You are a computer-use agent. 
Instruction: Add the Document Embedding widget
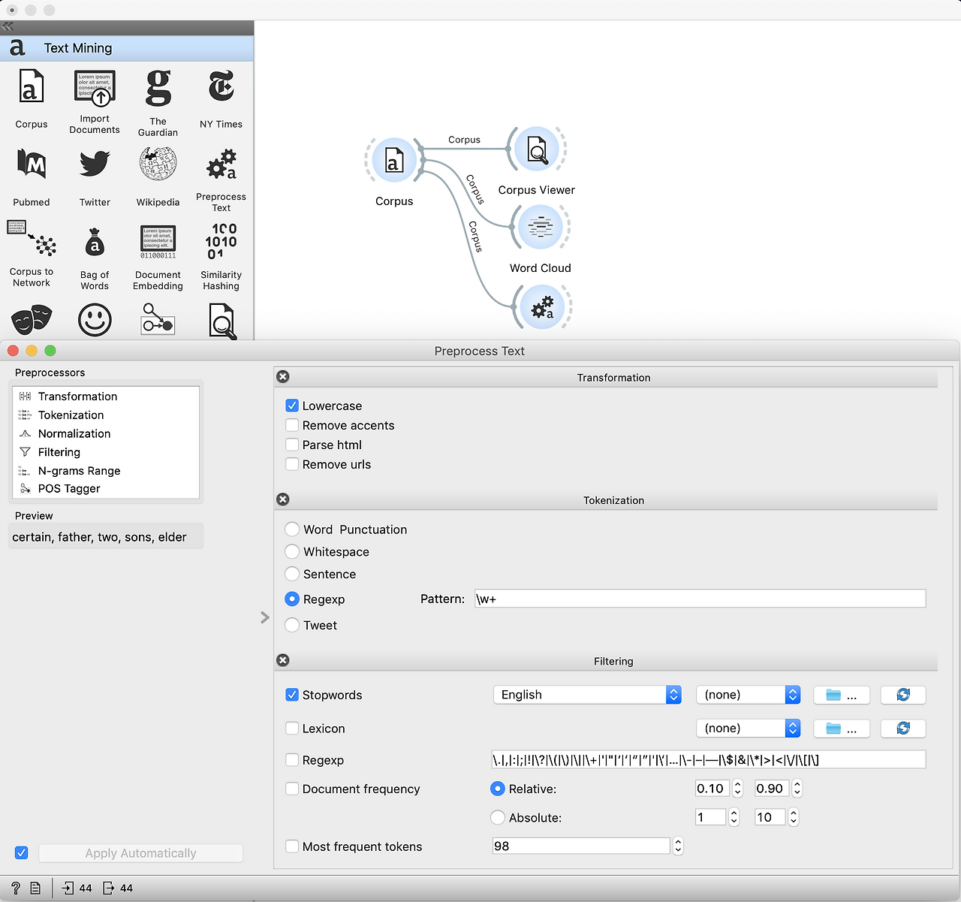[x=158, y=258]
